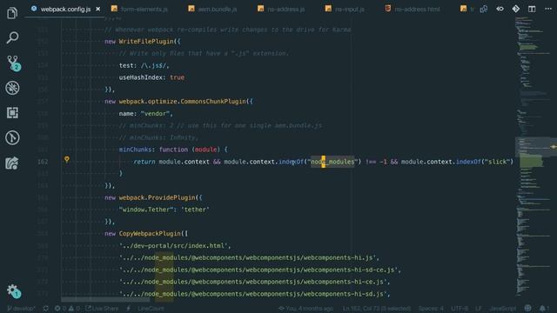Viewport: 557px width, 313px height.
Task: Open the Live Share view in activity bar
Action: pyautogui.click(x=12, y=163)
